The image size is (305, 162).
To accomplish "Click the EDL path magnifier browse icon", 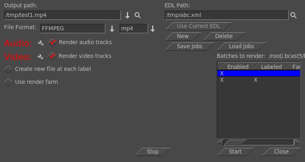I will click(x=293, y=15).
